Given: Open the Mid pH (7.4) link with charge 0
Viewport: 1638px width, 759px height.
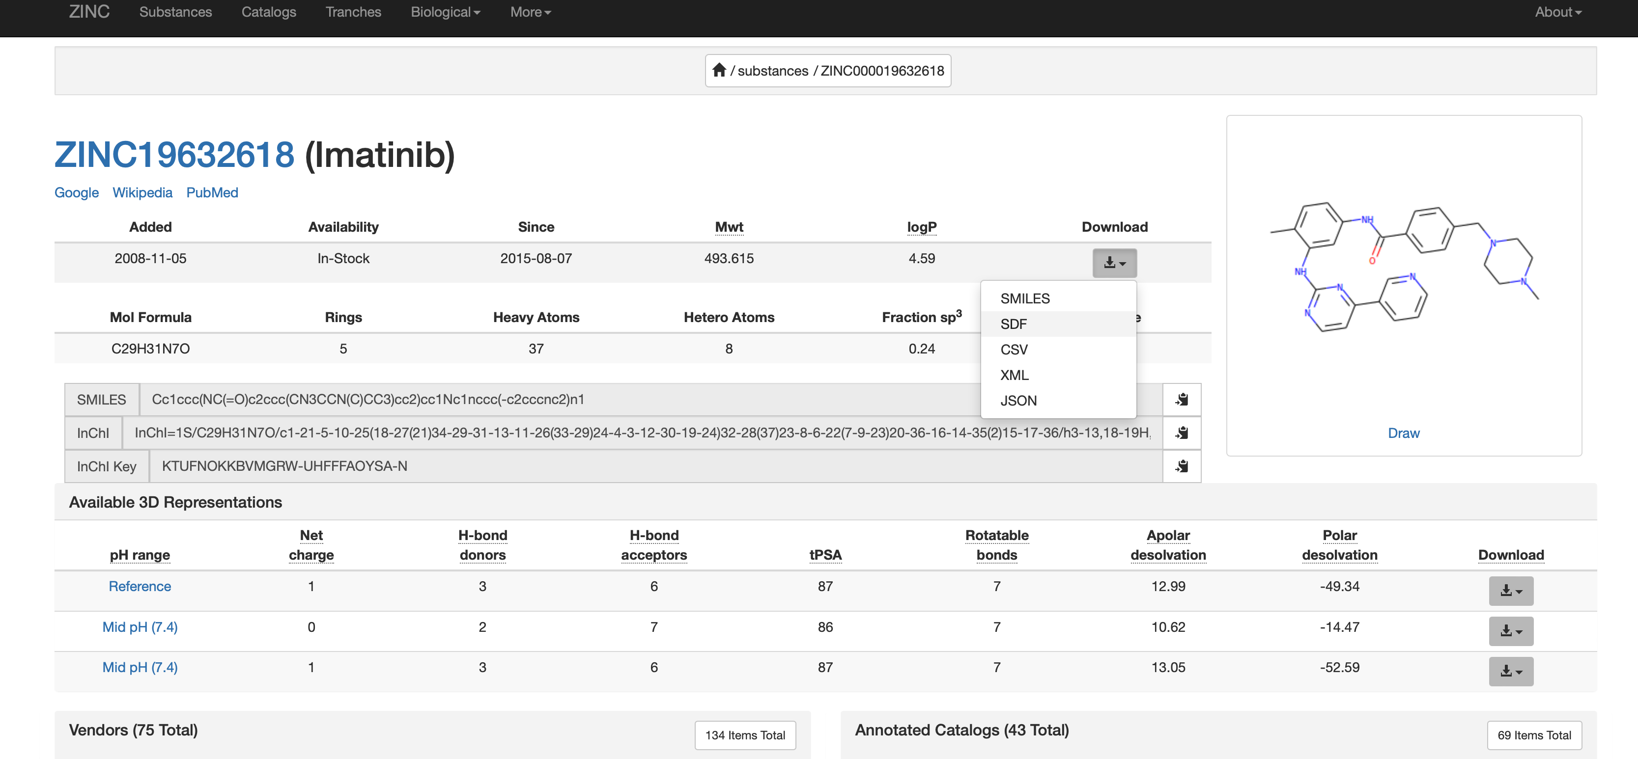Looking at the screenshot, I should [x=140, y=627].
